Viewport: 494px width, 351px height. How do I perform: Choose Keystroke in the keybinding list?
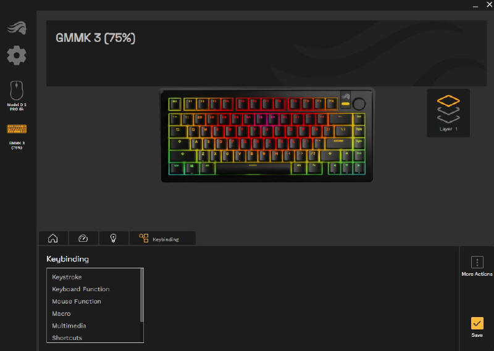click(x=67, y=277)
